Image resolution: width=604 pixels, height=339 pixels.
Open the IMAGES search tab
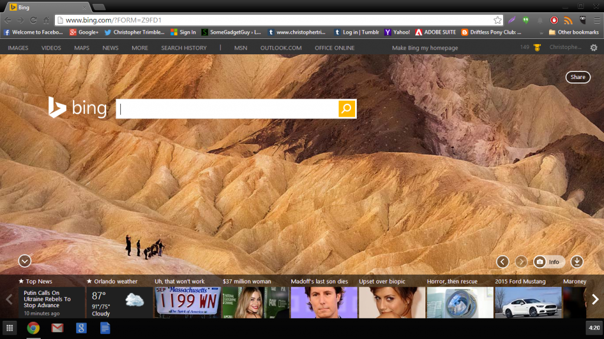tap(18, 48)
